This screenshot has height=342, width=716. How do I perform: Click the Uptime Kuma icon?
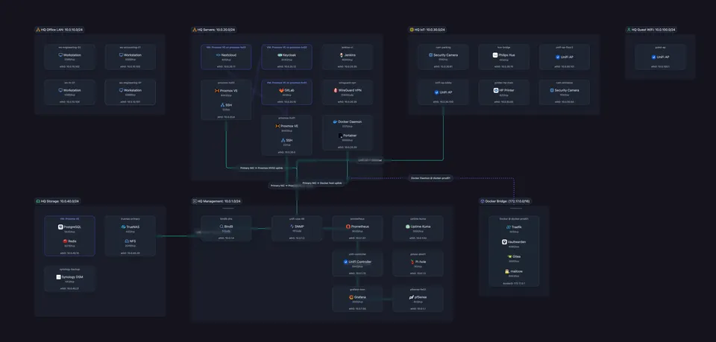[x=407, y=227]
